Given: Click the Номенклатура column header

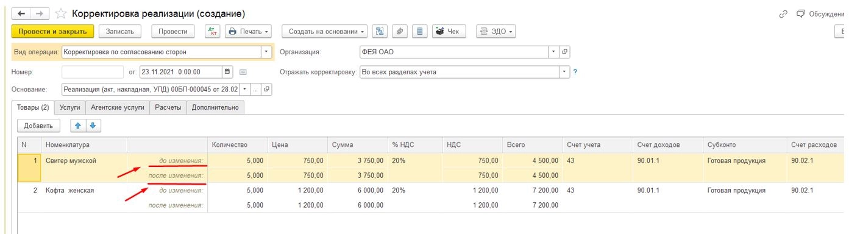Looking at the screenshot, I should pyautogui.click(x=83, y=145).
